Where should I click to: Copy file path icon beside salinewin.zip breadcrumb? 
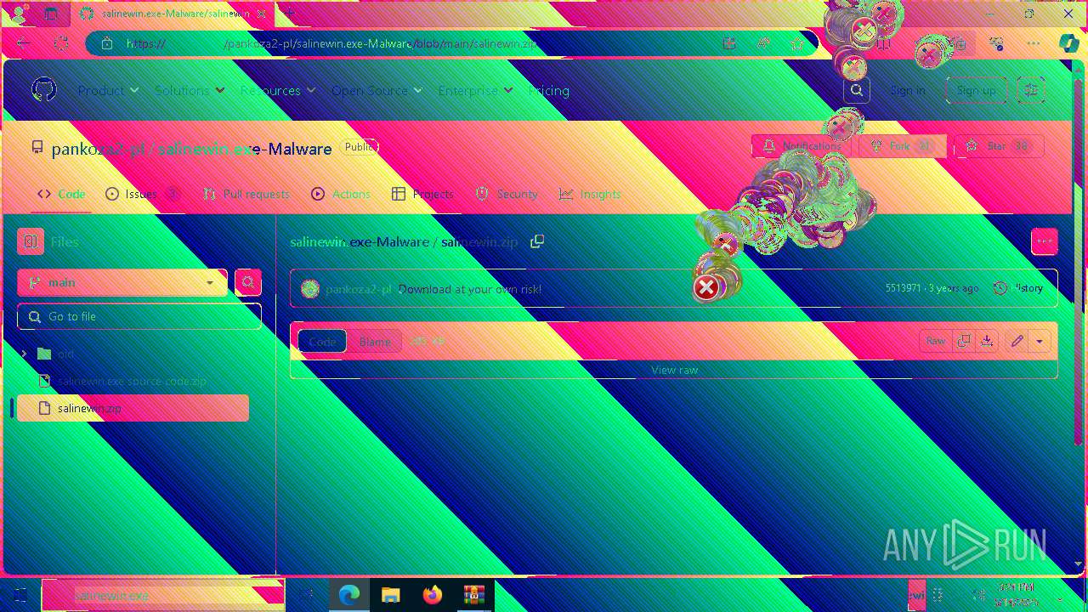[x=537, y=242]
